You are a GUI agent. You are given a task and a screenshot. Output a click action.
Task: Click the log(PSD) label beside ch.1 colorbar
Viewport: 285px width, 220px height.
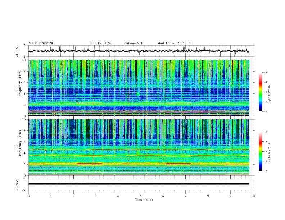[269, 94]
